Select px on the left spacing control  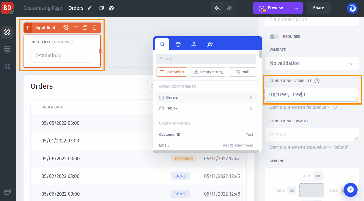[x=291, y=190]
